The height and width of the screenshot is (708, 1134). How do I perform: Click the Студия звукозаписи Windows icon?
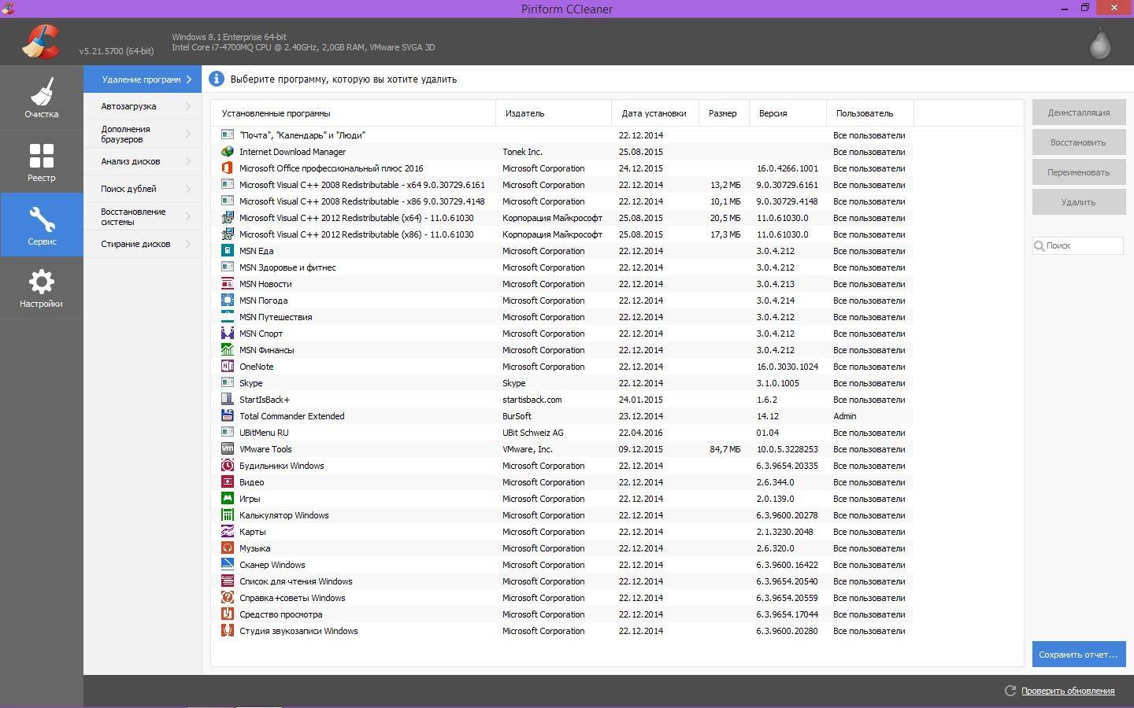click(228, 631)
